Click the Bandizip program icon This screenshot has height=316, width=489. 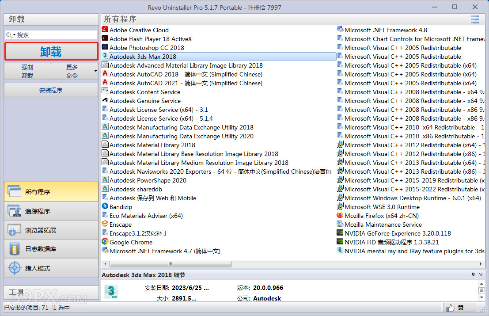pos(105,206)
